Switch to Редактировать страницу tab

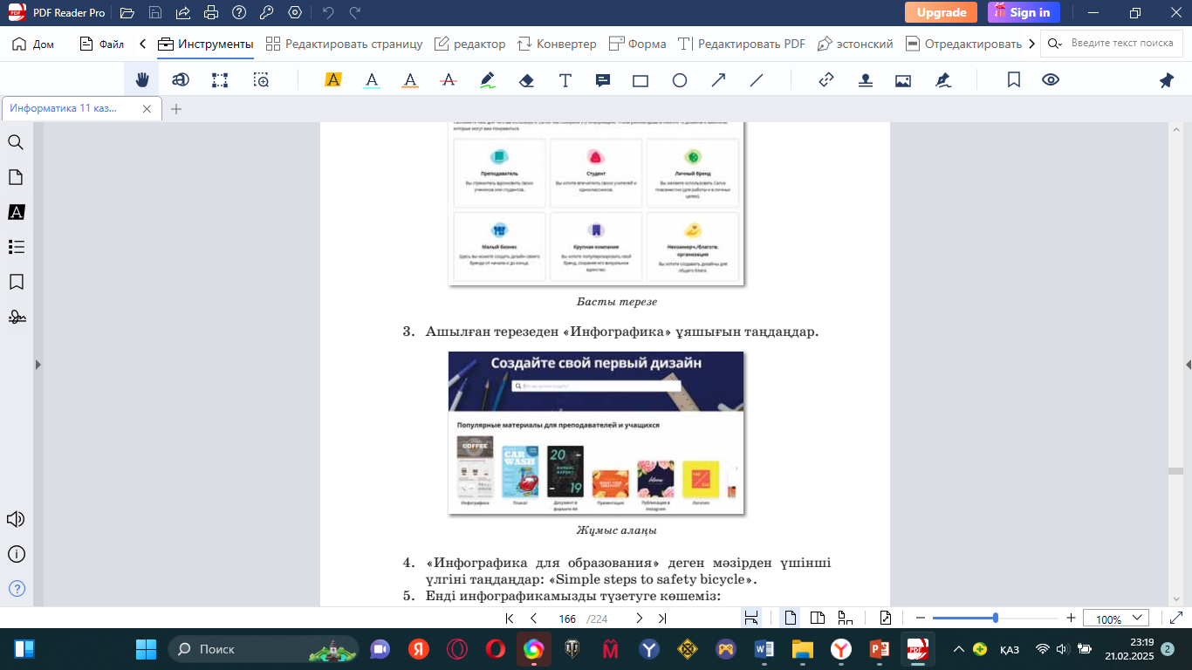click(x=345, y=44)
